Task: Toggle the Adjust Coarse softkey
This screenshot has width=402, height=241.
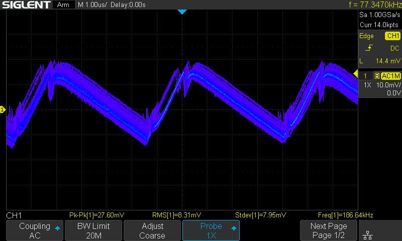Action: pyautogui.click(x=152, y=230)
